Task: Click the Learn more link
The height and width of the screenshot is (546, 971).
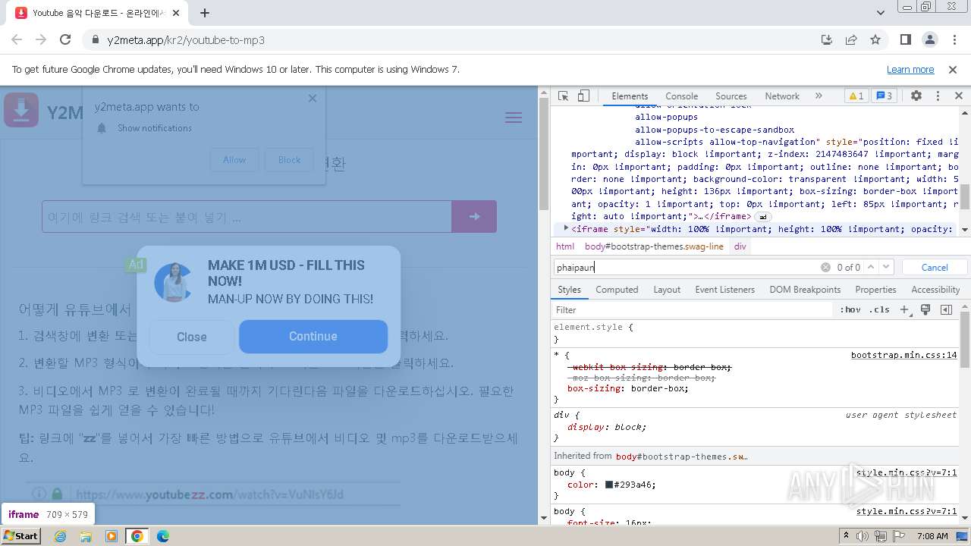Action: (x=910, y=70)
